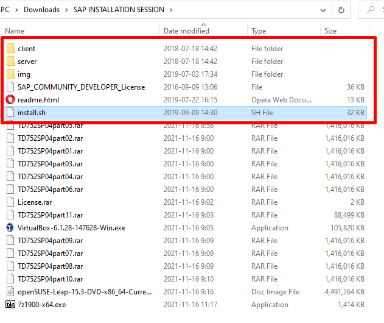
Task: Click TD752SP04part09.rar file icon
Action: click(x=10, y=240)
